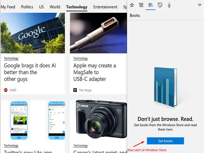Select the Technology tab

tap(77, 7)
